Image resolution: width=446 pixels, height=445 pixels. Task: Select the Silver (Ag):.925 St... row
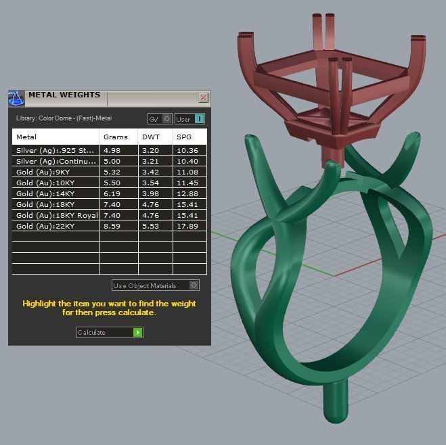click(x=110, y=150)
